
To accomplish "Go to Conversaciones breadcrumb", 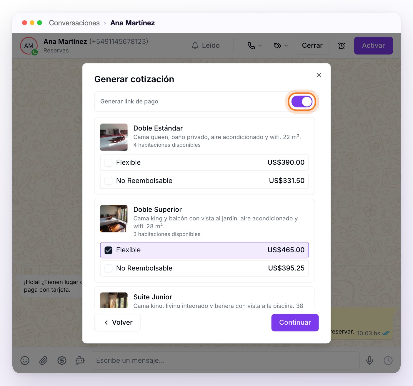I will point(74,23).
